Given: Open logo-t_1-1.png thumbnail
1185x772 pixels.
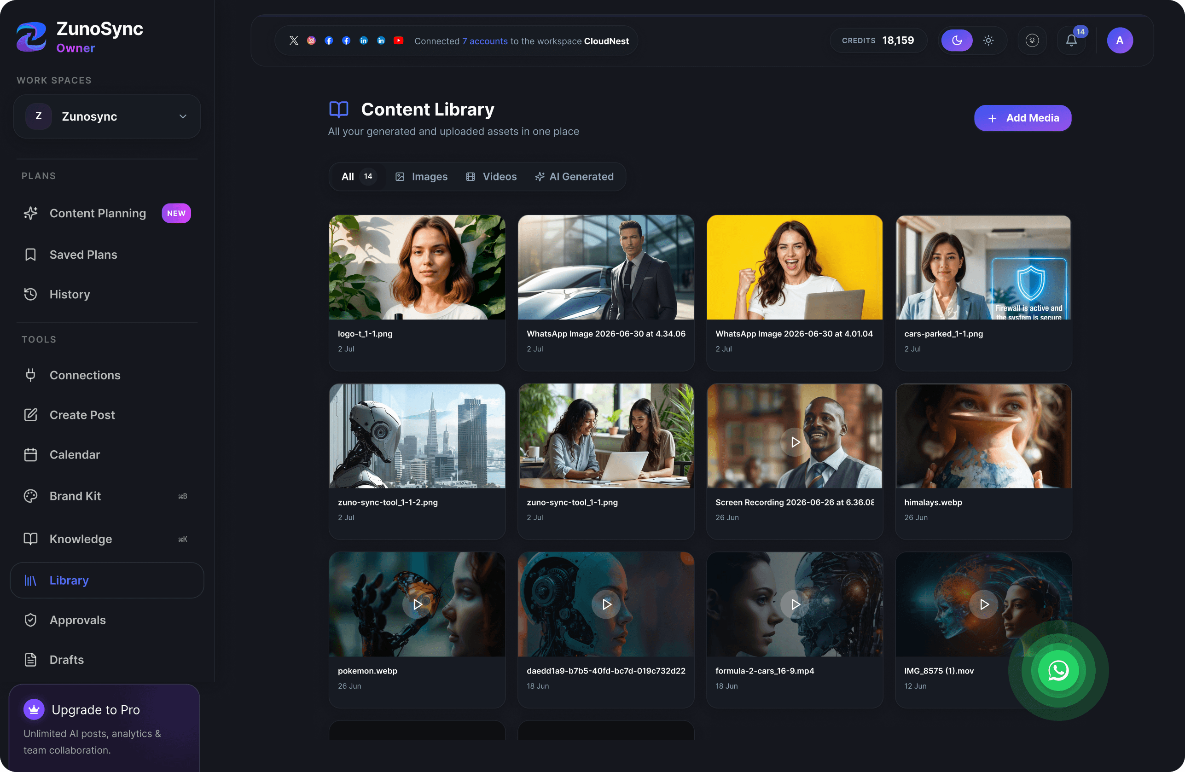Looking at the screenshot, I should click(417, 267).
